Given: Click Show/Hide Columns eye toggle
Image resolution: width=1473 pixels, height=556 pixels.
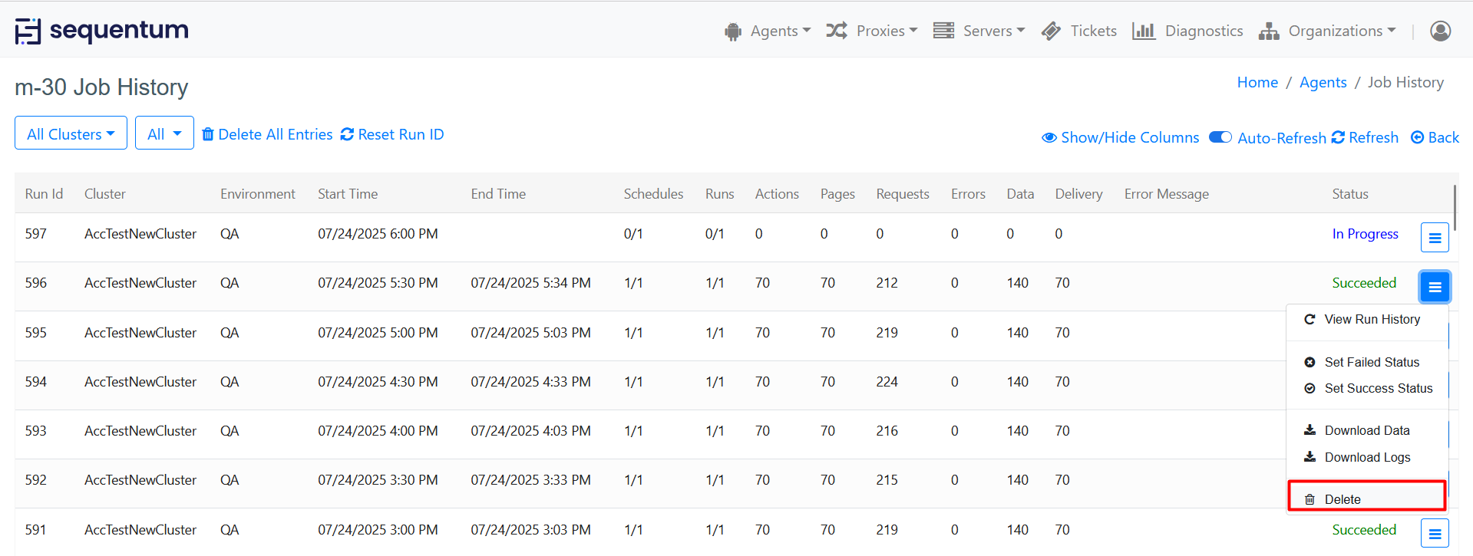Looking at the screenshot, I should coord(1049,138).
